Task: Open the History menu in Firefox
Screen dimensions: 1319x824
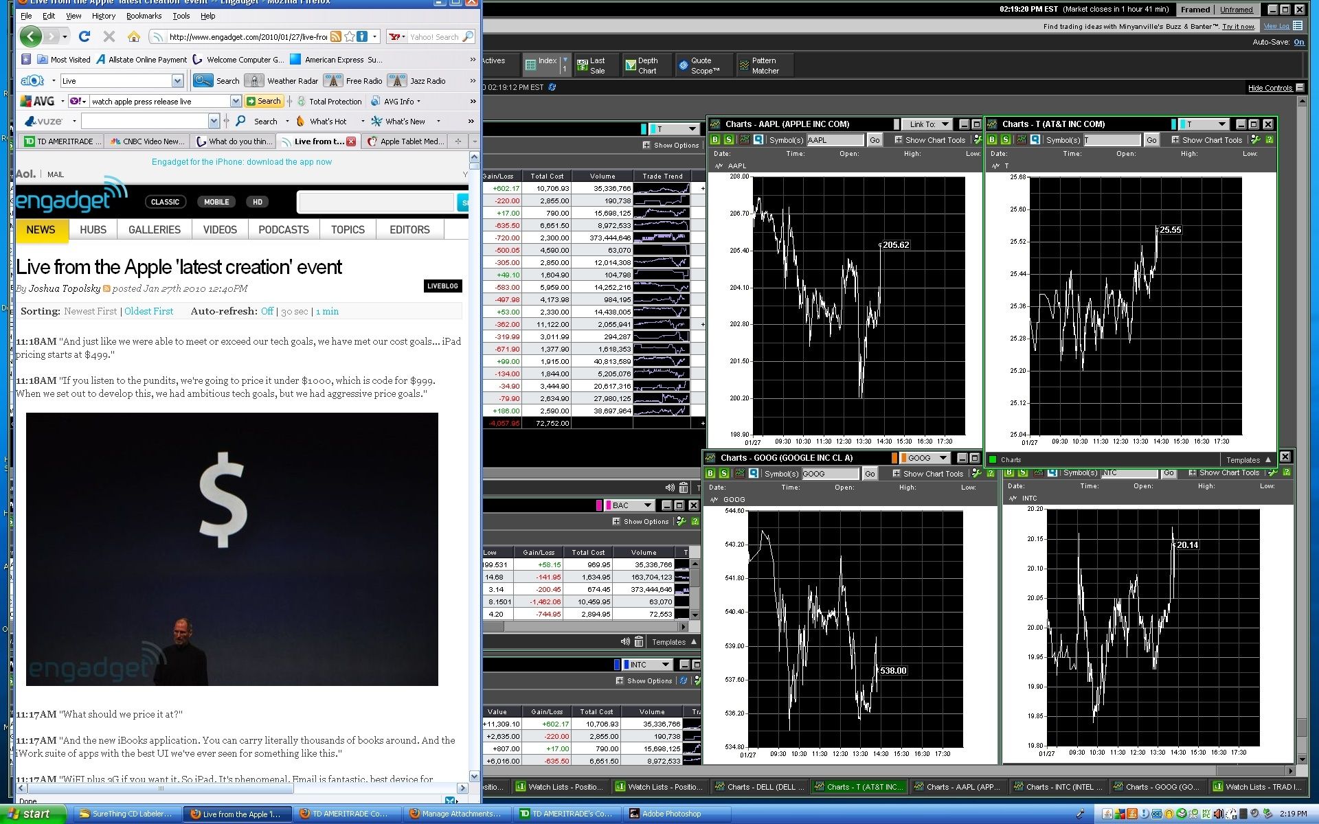Action: pyautogui.click(x=104, y=16)
